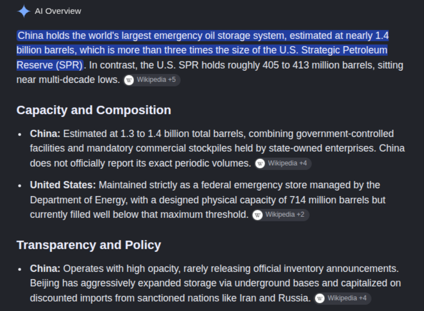Click bold 'China:' label beside 'Estimated at 1.3'
Viewport: 424px width, 311px height.
tap(45, 134)
